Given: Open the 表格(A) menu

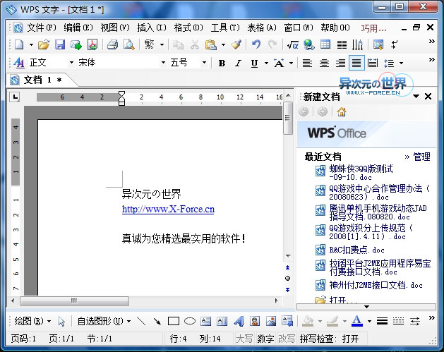Looking at the screenshot, I should (x=262, y=28).
